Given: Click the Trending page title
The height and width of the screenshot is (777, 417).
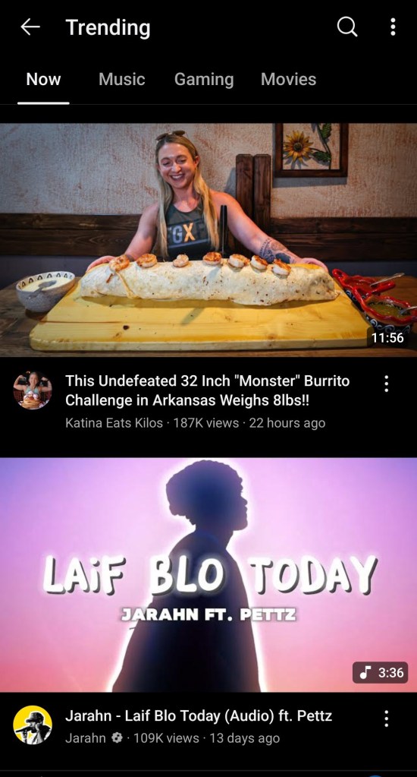Looking at the screenshot, I should [x=108, y=28].
